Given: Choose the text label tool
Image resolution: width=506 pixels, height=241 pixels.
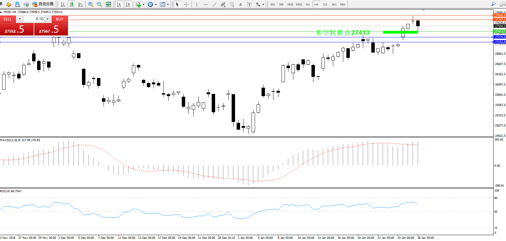Looking at the screenshot, I should (240, 4).
